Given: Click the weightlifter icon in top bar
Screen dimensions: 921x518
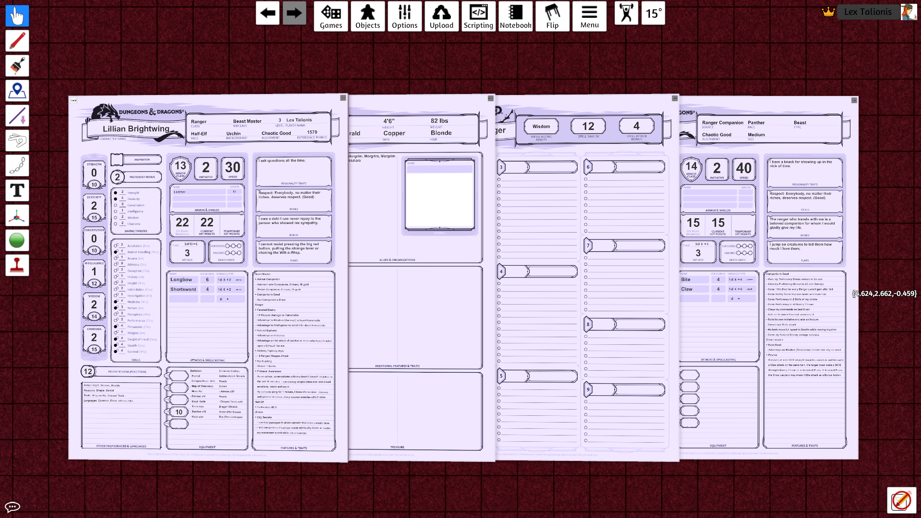Looking at the screenshot, I should coord(626,13).
